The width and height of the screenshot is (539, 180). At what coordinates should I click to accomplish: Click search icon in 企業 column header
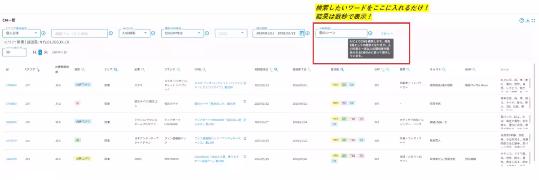(x=144, y=69)
